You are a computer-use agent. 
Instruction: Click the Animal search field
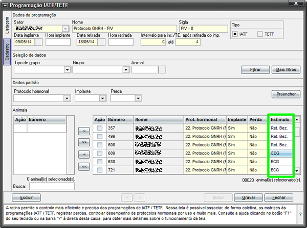[145, 70]
